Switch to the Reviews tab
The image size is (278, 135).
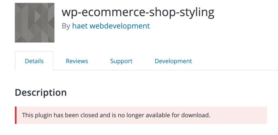(x=77, y=61)
